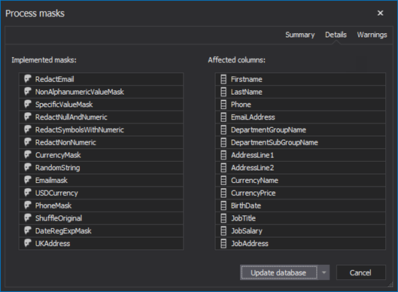Image resolution: width=398 pixels, height=292 pixels.
Task: Click the mask icon beside ShuffleOriginal
Action: click(28, 217)
